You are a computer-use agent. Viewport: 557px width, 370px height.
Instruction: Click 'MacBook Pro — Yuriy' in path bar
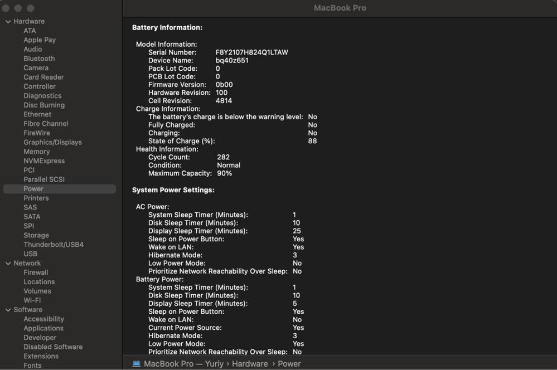pyautogui.click(x=183, y=364)
